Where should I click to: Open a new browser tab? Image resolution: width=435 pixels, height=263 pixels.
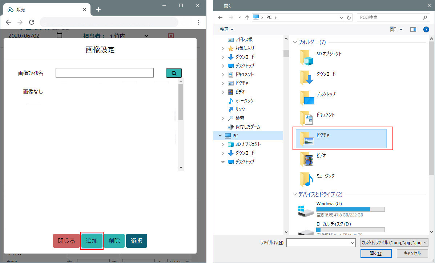pyautogui.click(x=98, y=9)
